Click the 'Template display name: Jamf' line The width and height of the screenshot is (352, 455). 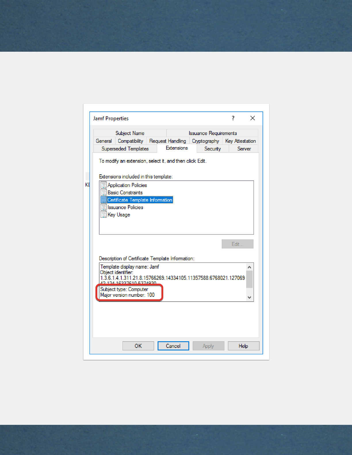coord(129,267)
